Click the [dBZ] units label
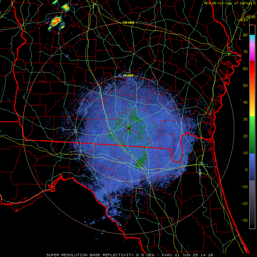The width and height of the screenshot is (257, 257). [x=242, y=20]
